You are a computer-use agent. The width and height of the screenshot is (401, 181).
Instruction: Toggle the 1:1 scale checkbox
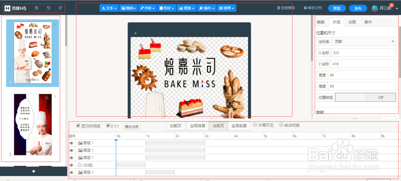click(108, 126)
